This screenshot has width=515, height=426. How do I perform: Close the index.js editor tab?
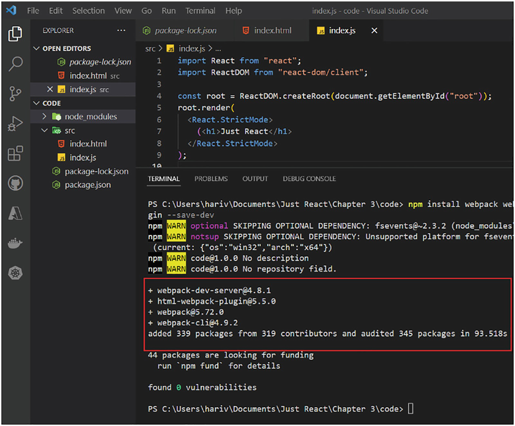[x=374, y=30]
